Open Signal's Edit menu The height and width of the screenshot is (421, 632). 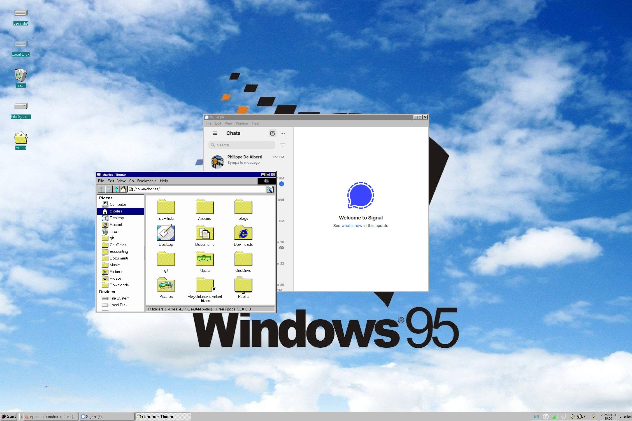click(x=218, y=123)
